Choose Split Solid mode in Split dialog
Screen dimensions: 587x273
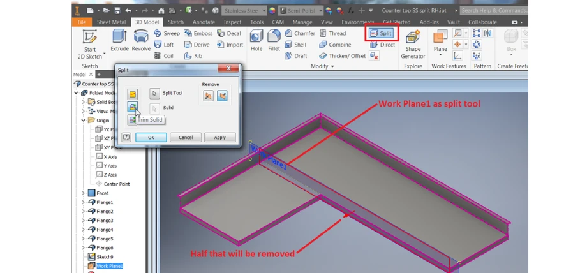click(132, 120)
